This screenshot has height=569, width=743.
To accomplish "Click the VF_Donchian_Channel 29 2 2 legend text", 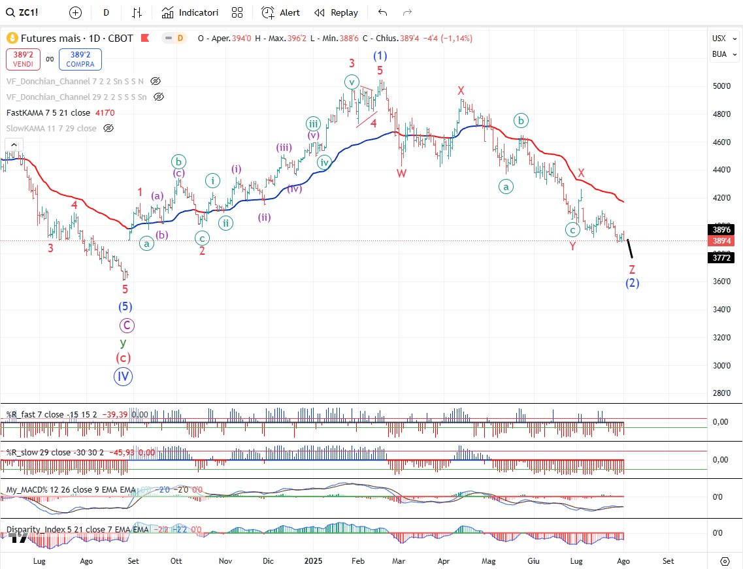I will 76,97.
